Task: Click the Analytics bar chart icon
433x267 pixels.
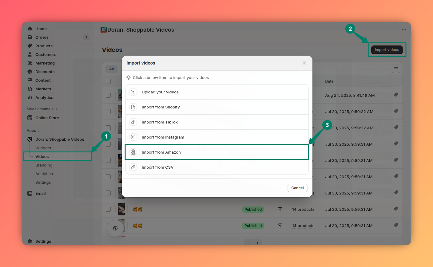Action: 30,97
